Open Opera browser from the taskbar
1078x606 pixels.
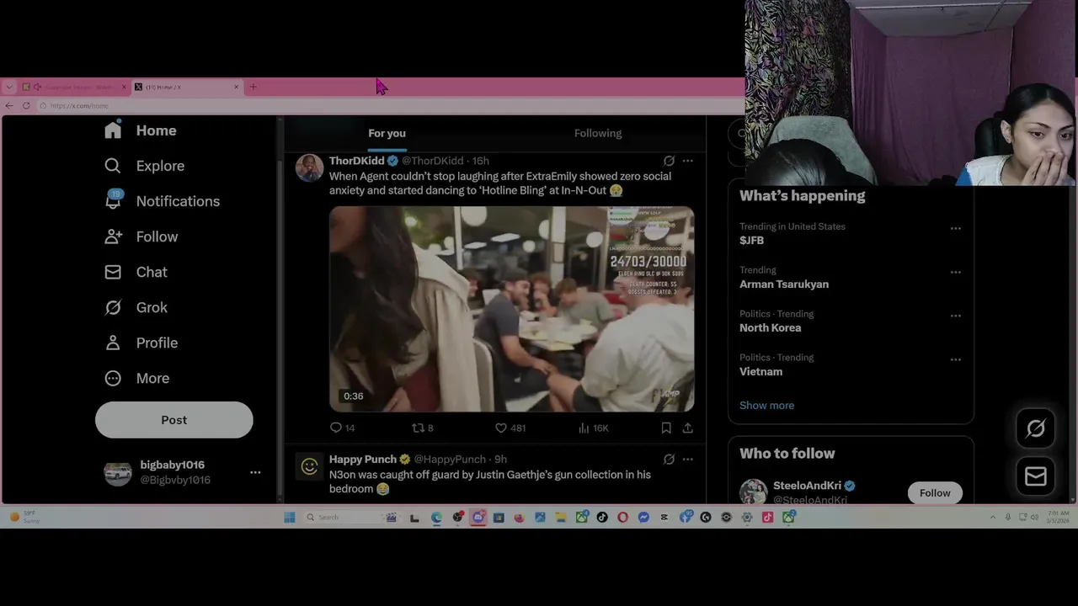pyautogui.click(x=622, y=517)
